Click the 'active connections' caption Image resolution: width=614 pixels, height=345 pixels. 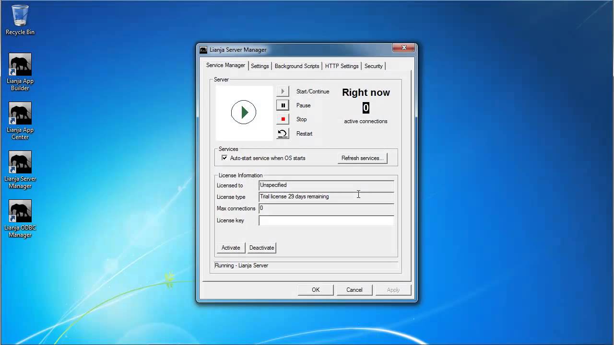click(366, 121)
